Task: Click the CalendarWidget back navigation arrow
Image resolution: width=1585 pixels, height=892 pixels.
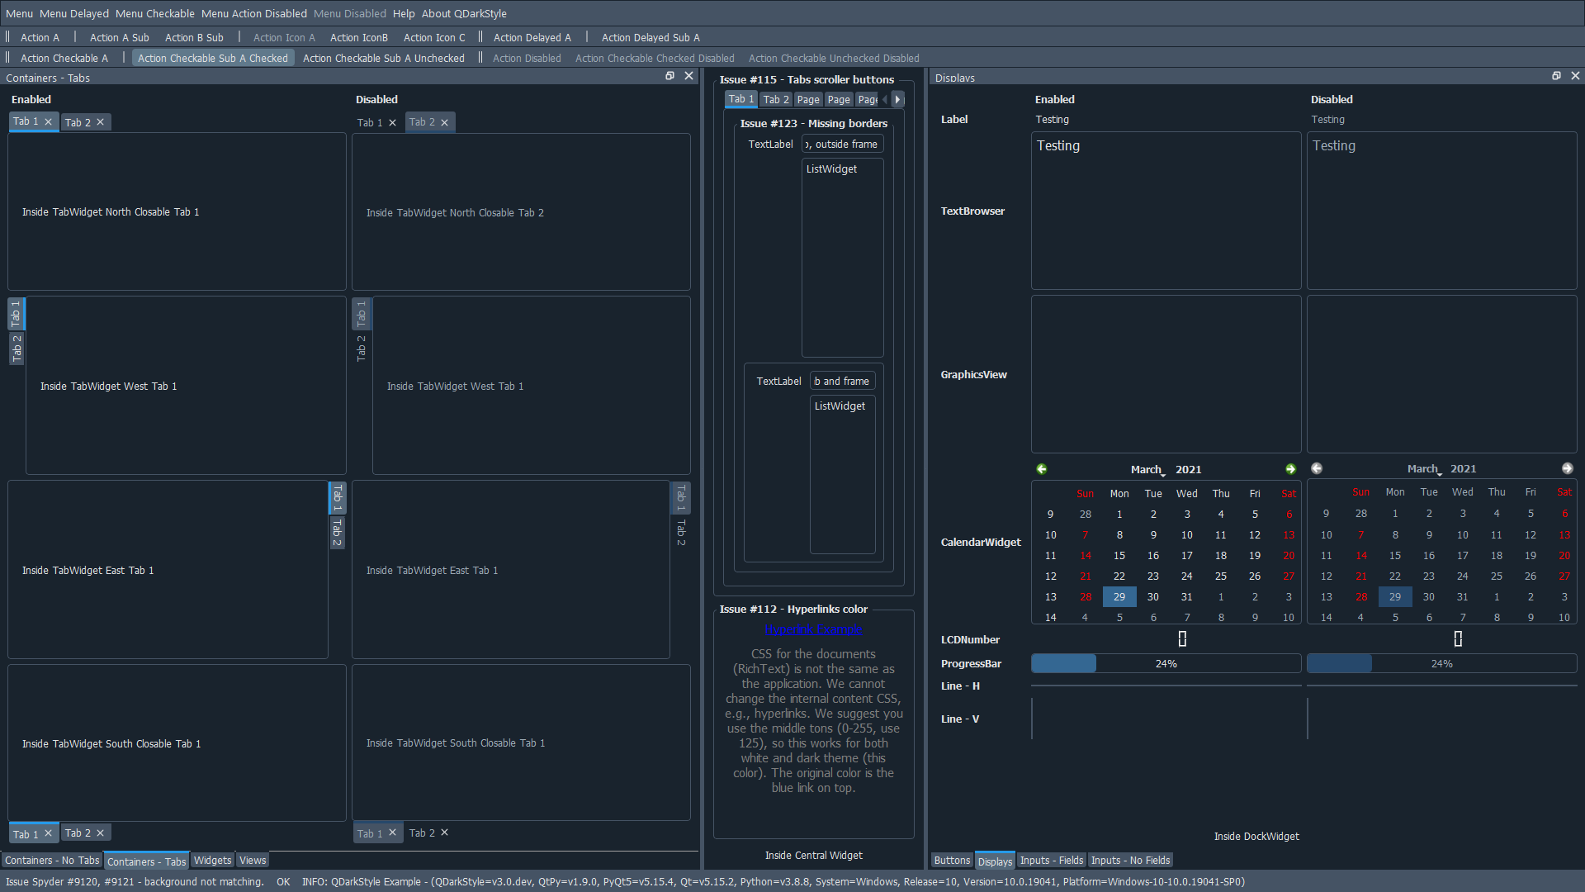Action: click(1041, 468)
